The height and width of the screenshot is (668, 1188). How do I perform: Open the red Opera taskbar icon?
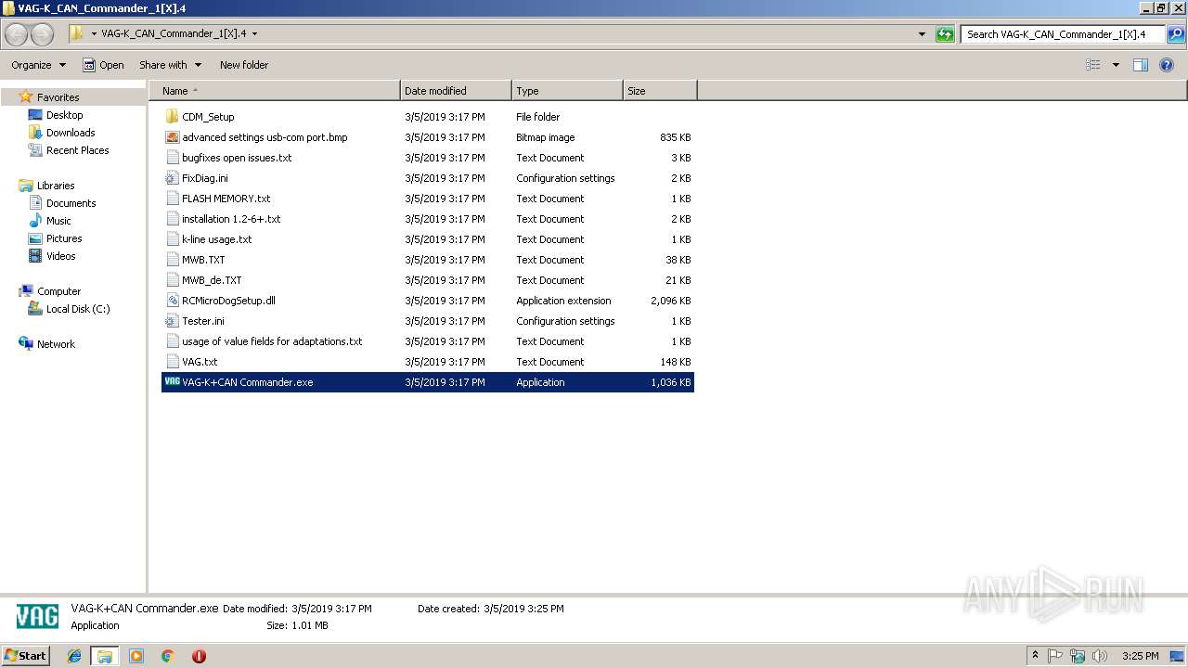point(199,656)
